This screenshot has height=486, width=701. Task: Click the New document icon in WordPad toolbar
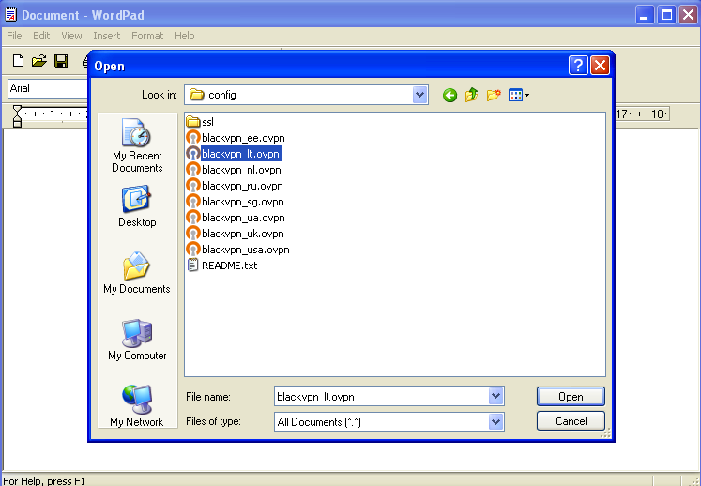click(x=19, y=61)
